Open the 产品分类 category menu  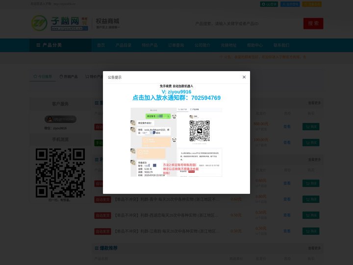click(60, 45)
